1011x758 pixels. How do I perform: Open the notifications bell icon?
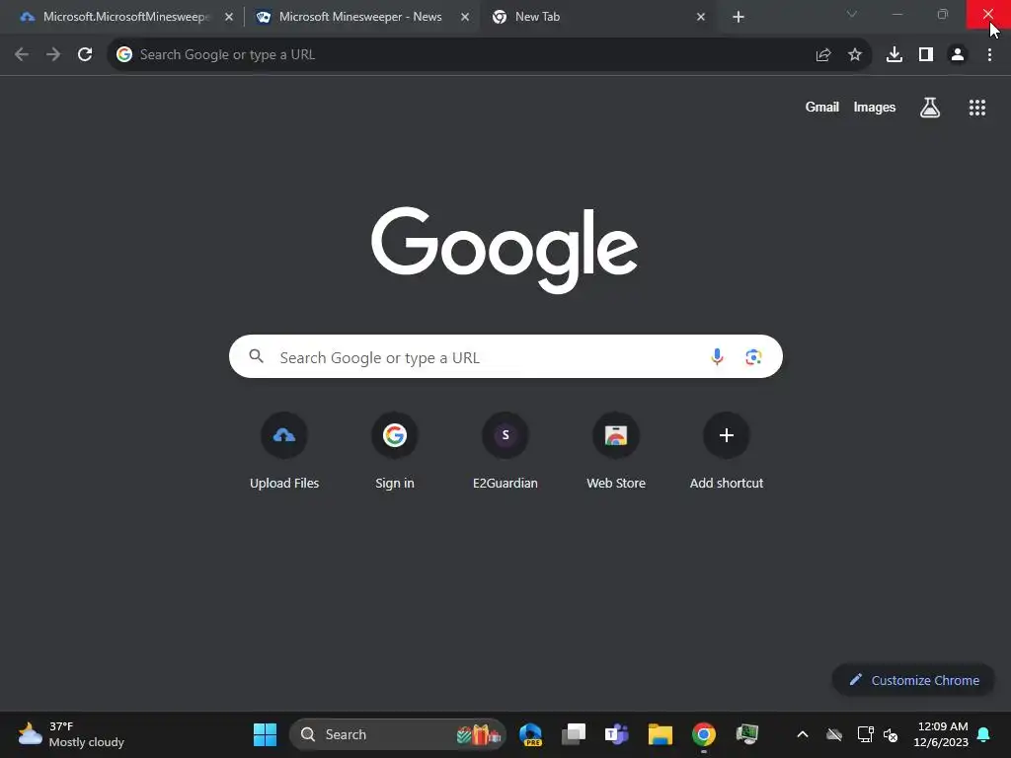(984, 734)
